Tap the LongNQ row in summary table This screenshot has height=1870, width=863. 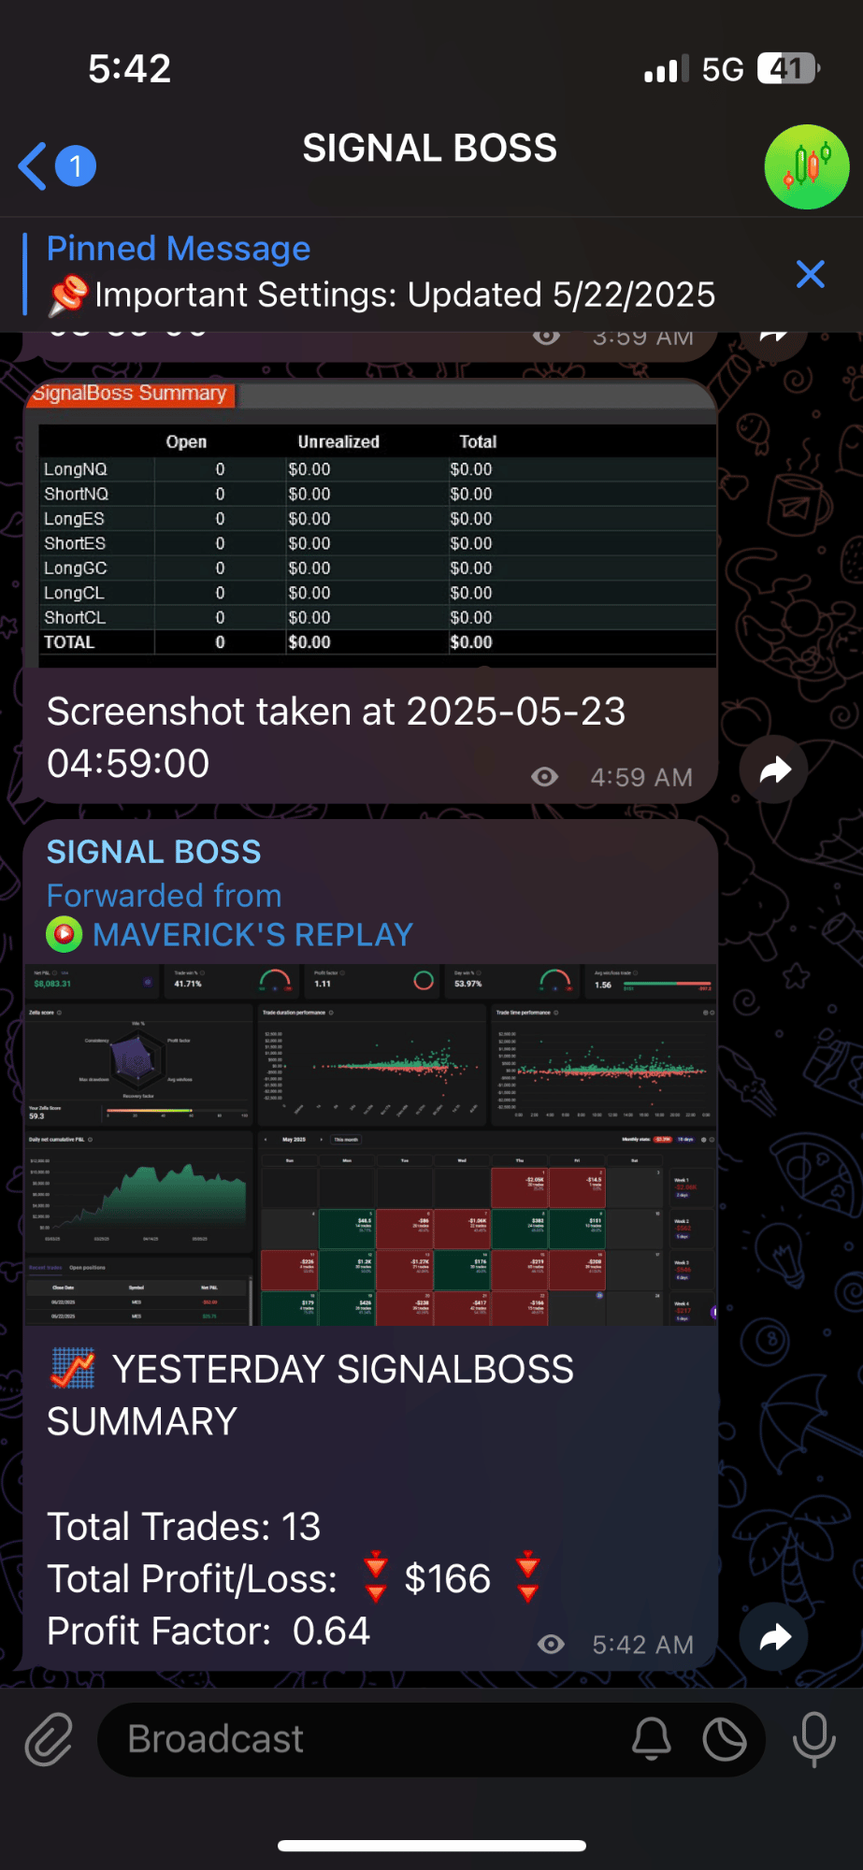[x=378, y=469]
